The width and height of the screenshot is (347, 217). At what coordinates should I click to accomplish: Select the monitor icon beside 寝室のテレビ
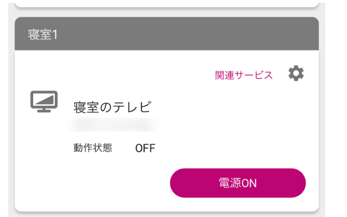coord(44,101)
